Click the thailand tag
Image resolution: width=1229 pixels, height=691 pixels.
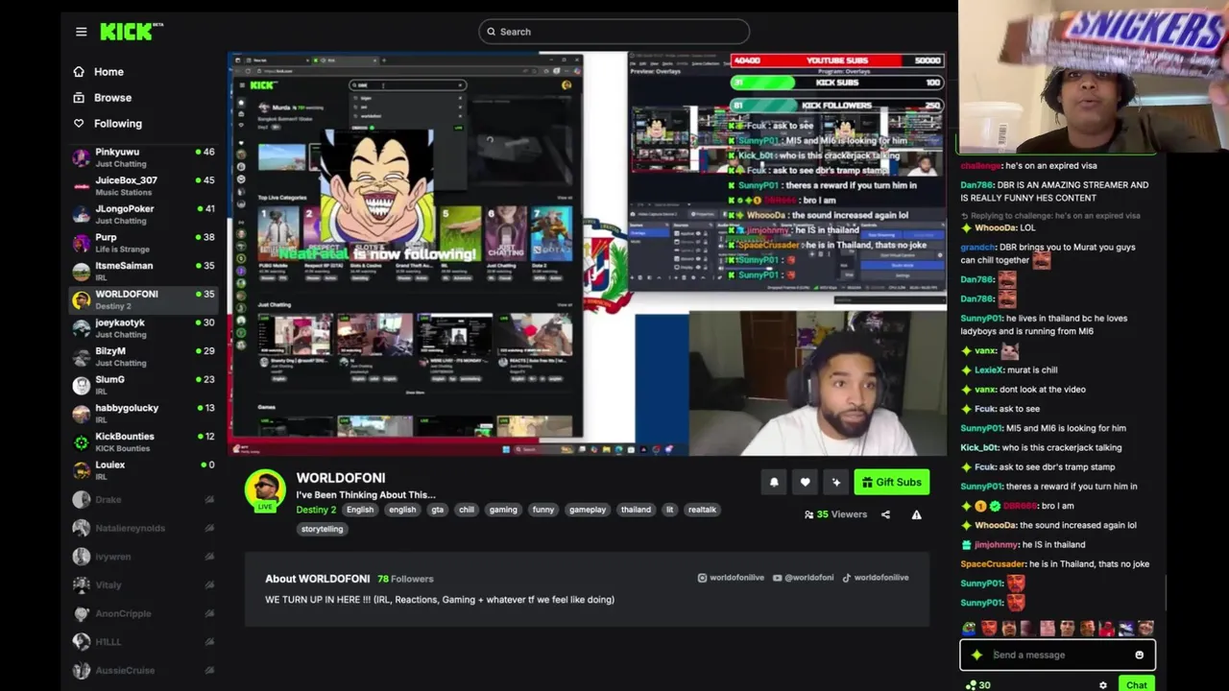coord(636,510)
